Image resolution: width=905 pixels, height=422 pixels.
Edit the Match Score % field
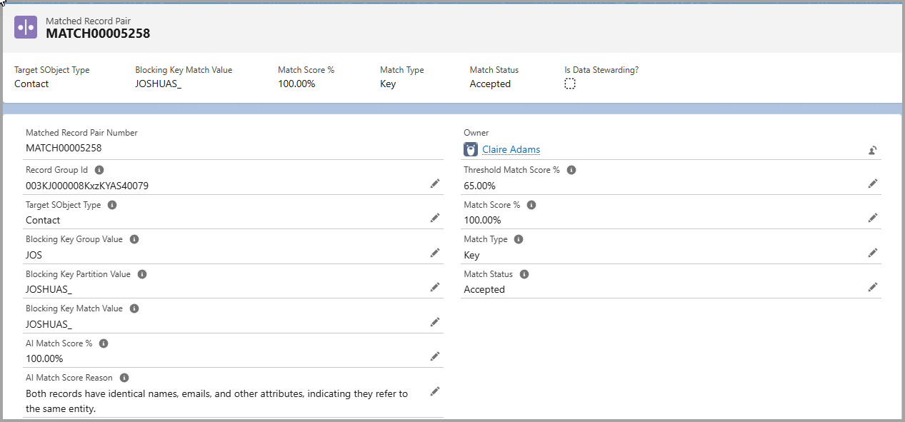(872, 218)
